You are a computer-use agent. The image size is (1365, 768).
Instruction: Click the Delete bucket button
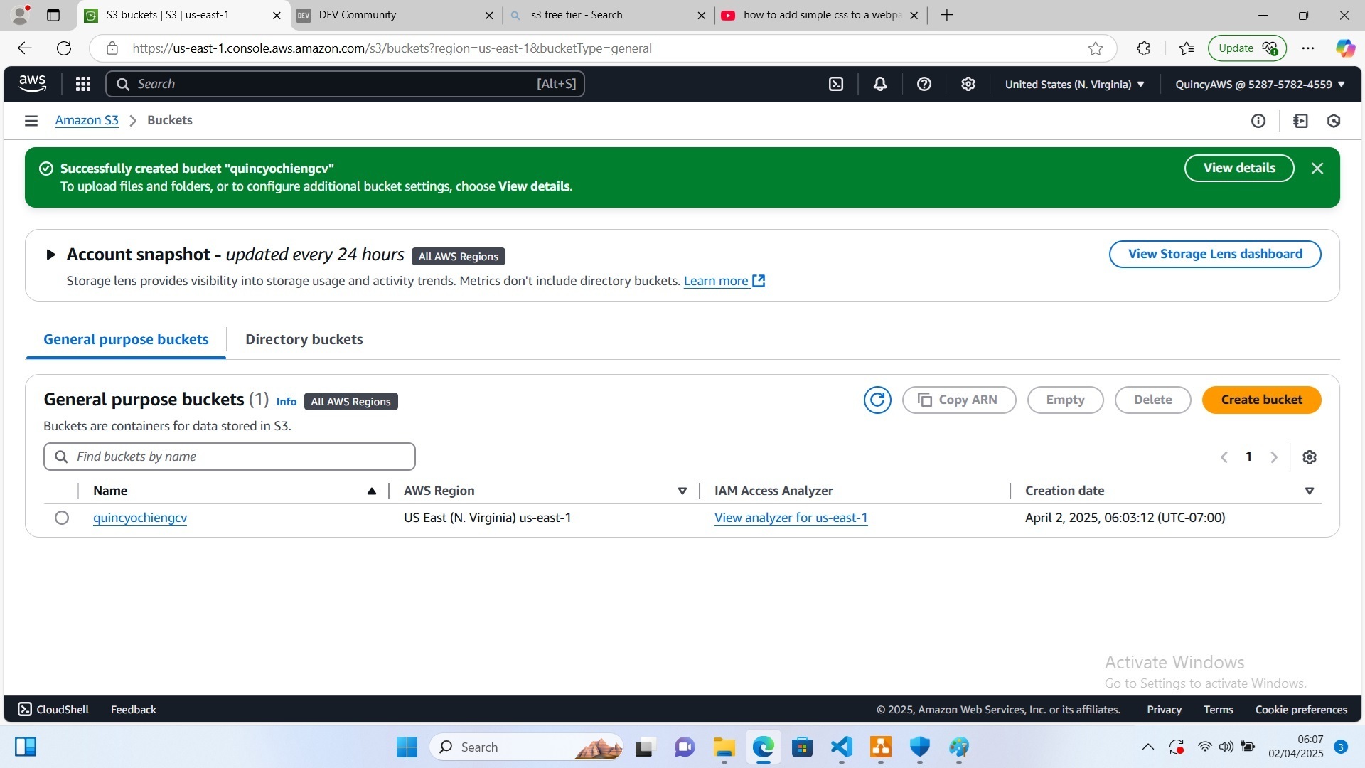(1152, 400)
